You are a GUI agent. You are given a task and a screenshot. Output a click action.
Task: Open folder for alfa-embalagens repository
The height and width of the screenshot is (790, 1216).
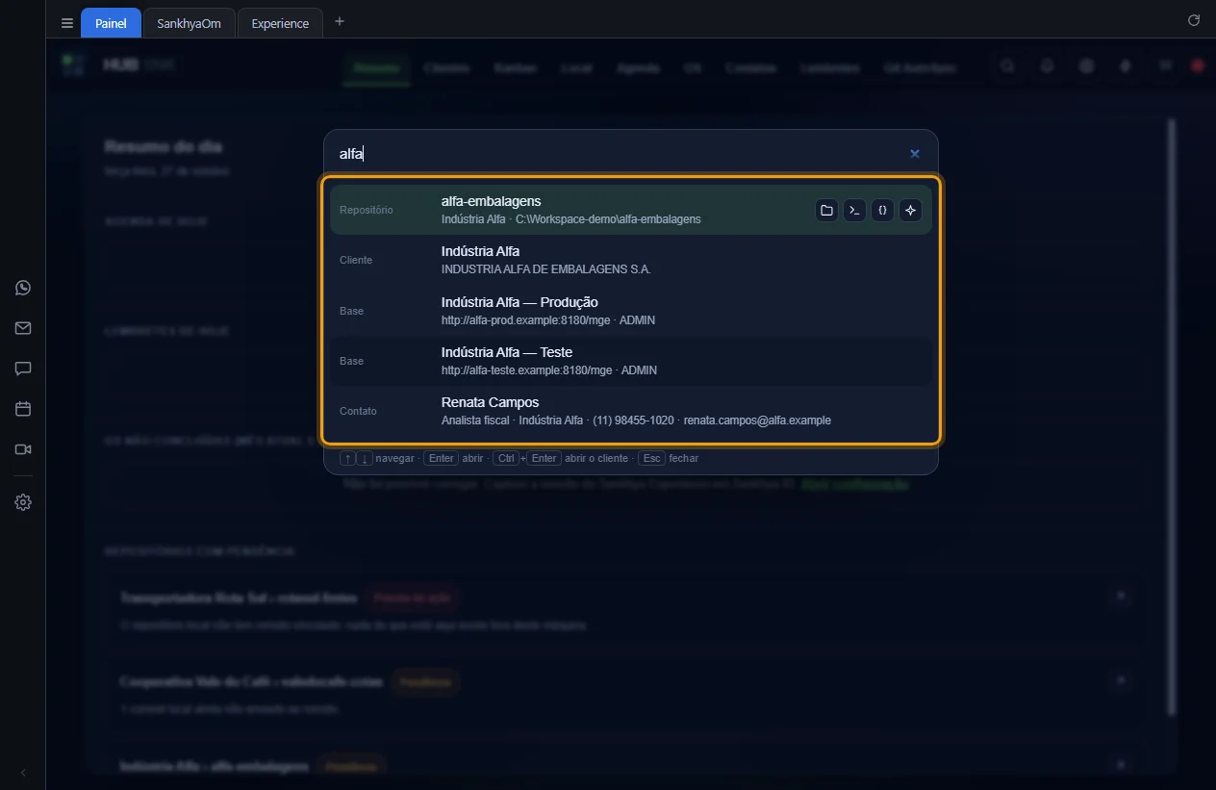tap(826, 210)
